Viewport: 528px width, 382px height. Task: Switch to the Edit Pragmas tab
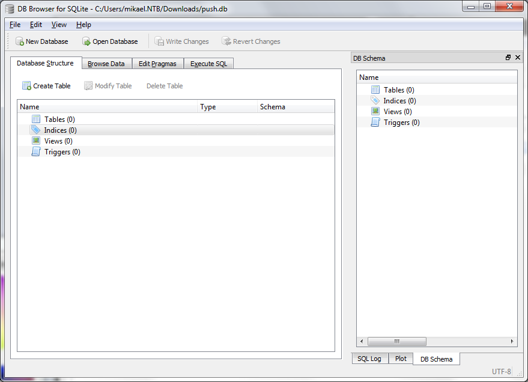point(157,64)
